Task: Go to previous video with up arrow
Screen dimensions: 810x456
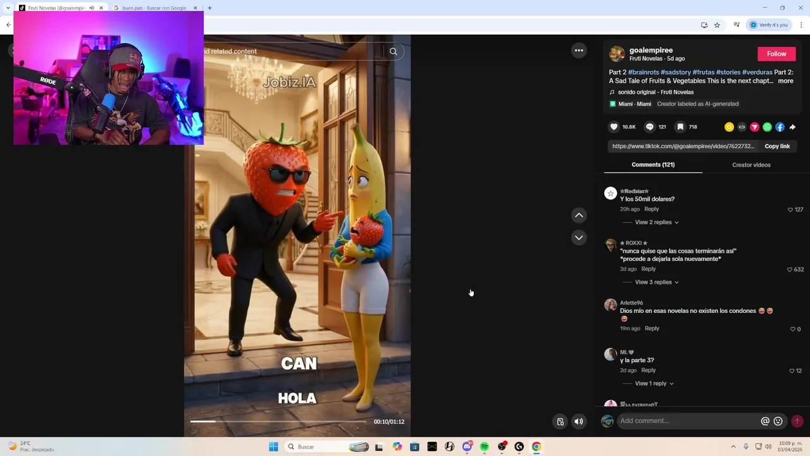Action: coord(579,215)
